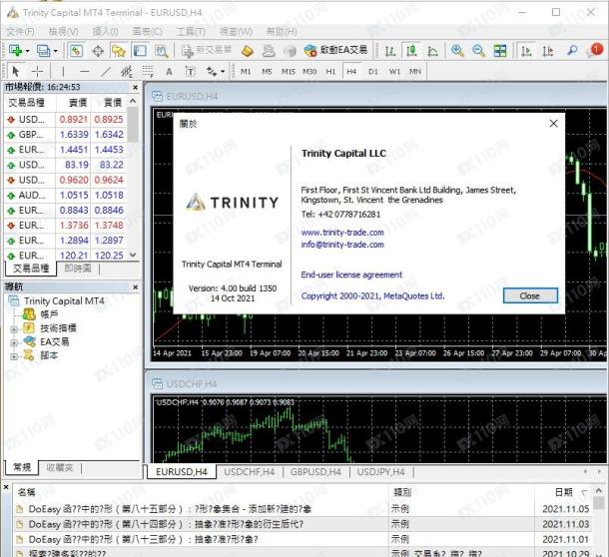Screen dimensions: 609x557
Task: Switch to the GBPUSD,H4 chart tab
Action: click(315, 472)
